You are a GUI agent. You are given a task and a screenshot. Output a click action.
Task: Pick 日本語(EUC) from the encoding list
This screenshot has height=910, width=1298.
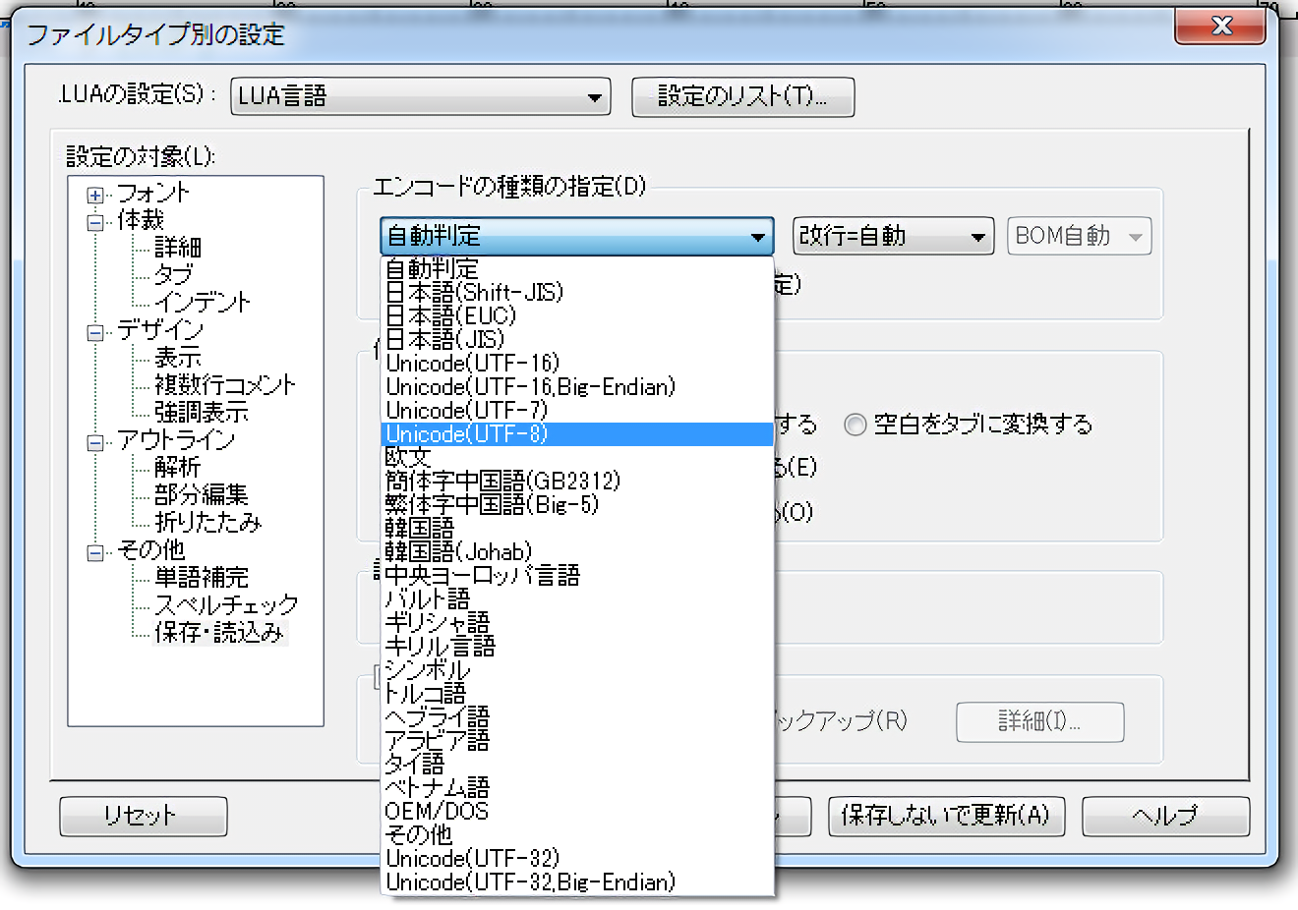pyautogui.click(x=450, y=315)
